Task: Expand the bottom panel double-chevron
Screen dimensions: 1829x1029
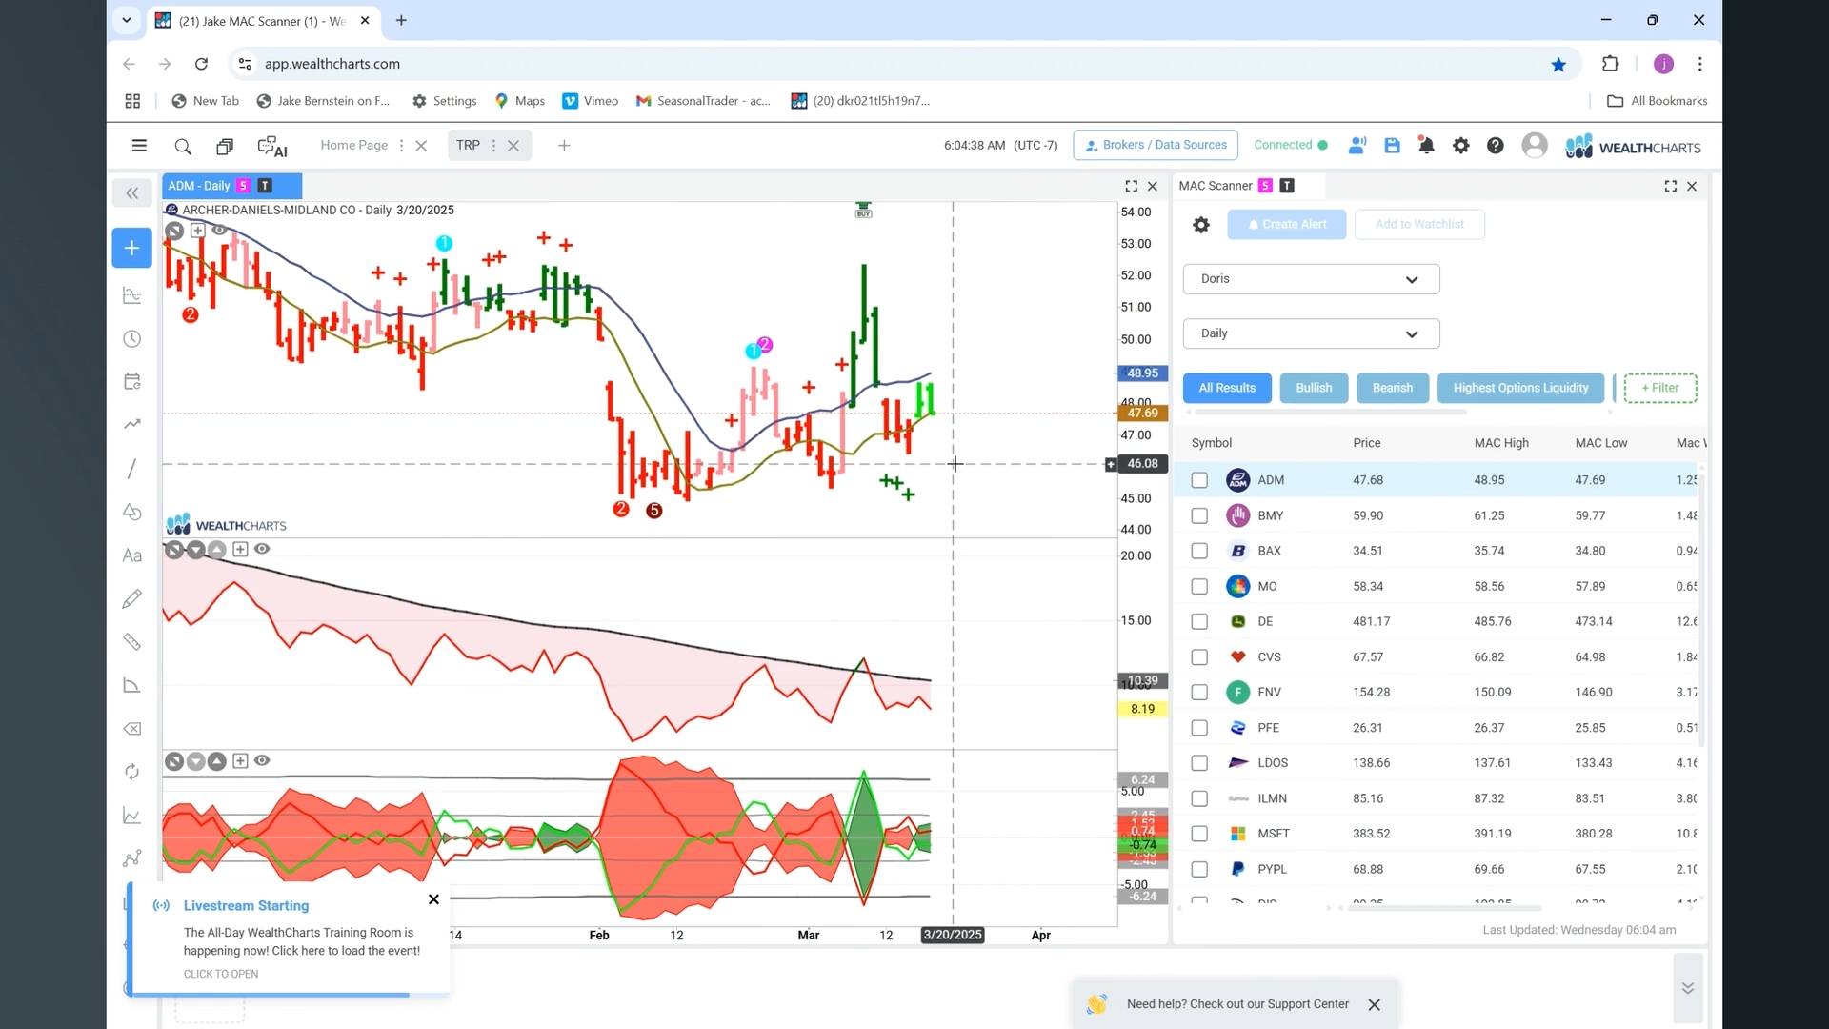Action: click(x=1688, y=988)
